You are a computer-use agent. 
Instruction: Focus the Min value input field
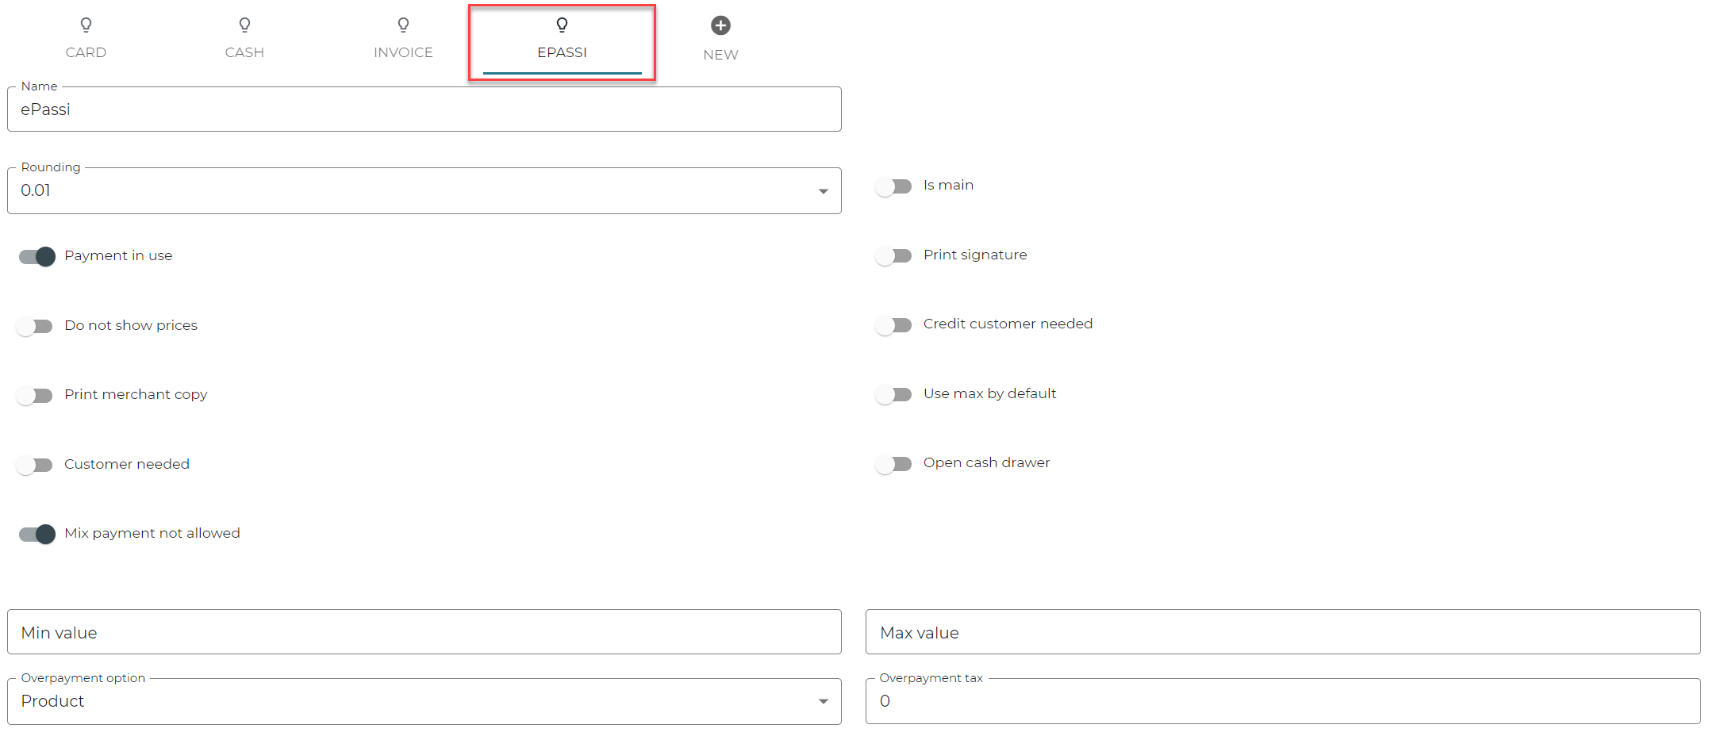[x=424, y=632]
